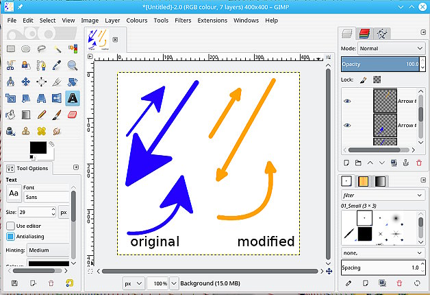430x295 pixels.
Task: Open the status bar px unit dropdown
Action: (x=134, y=283)
